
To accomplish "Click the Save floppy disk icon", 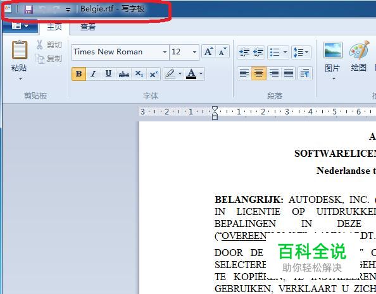I will (28, 9).
